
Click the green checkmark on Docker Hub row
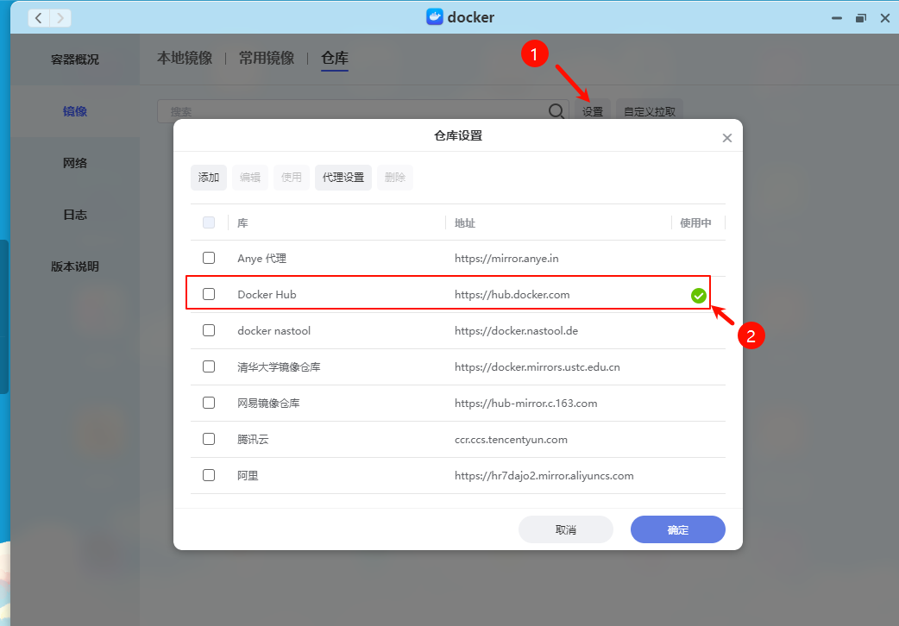(698, 295)
